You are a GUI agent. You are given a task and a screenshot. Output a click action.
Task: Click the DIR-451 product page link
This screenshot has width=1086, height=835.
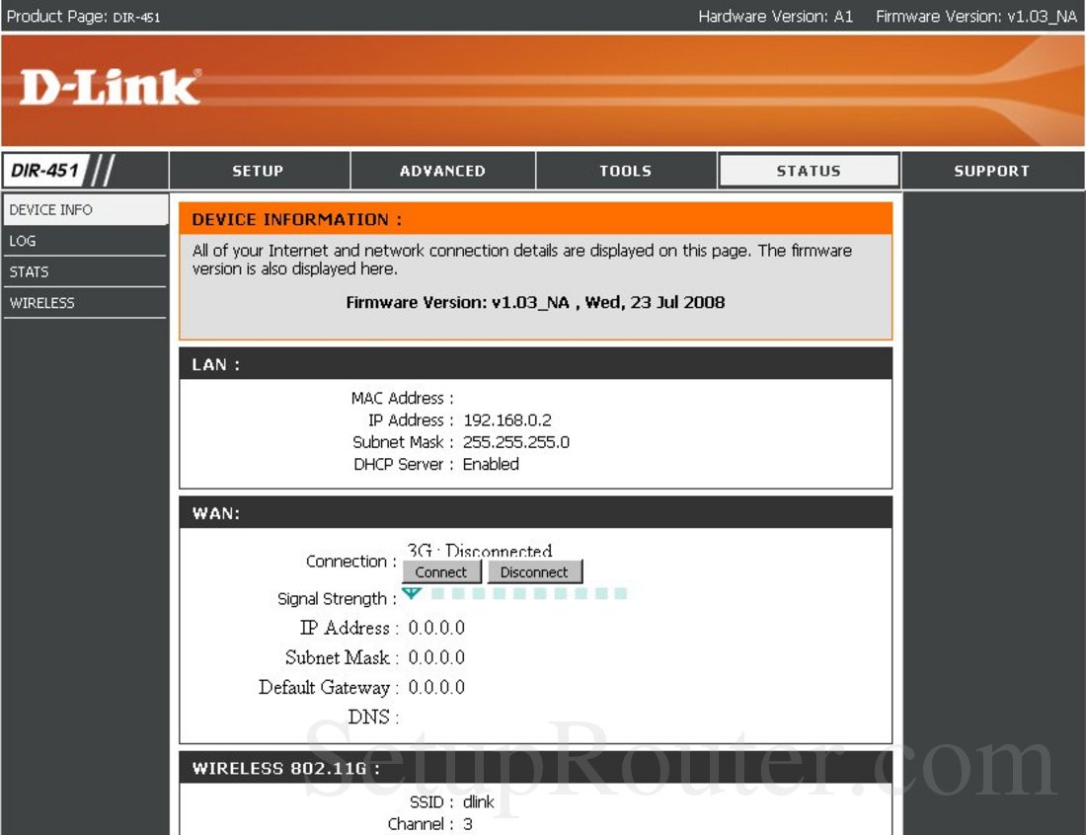136,18
